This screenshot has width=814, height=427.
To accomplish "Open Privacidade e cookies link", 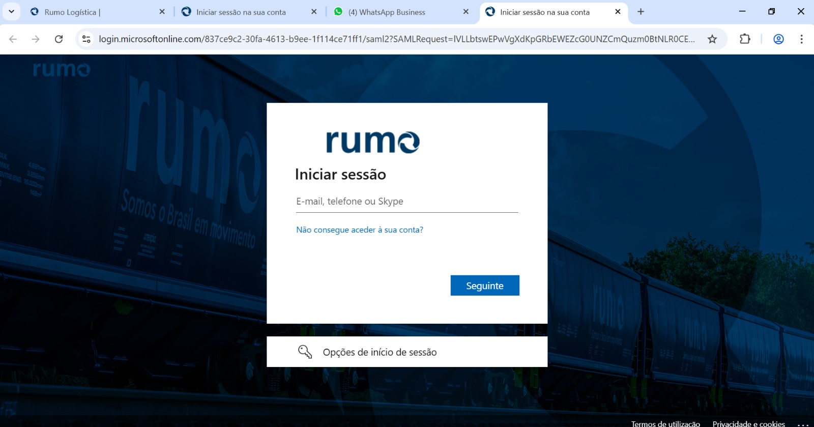I will click(x=748, y=423).
